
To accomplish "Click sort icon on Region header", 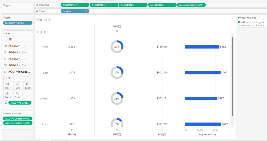I will (x=45, y=32).
